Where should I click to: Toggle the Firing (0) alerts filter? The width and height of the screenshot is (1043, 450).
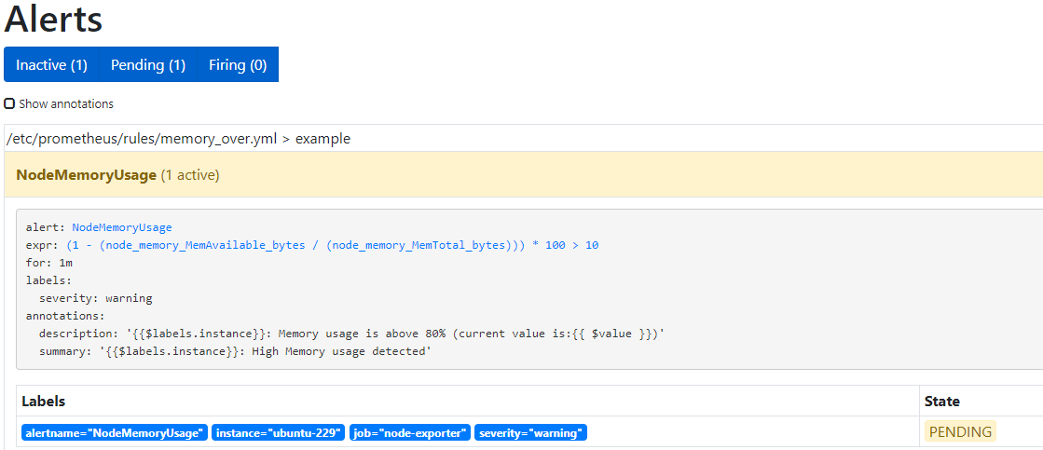238,65
